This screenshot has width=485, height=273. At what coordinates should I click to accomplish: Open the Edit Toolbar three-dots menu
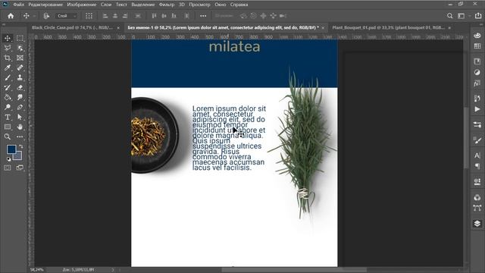[x=20, y=136]
